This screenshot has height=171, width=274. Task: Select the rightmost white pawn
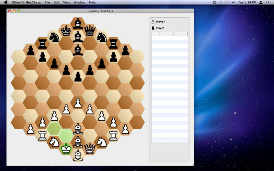click(x=125, y=129)
